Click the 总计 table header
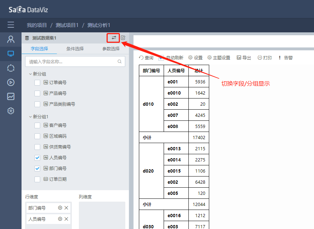This screenshot has height=229, width=314. point(199,70)
